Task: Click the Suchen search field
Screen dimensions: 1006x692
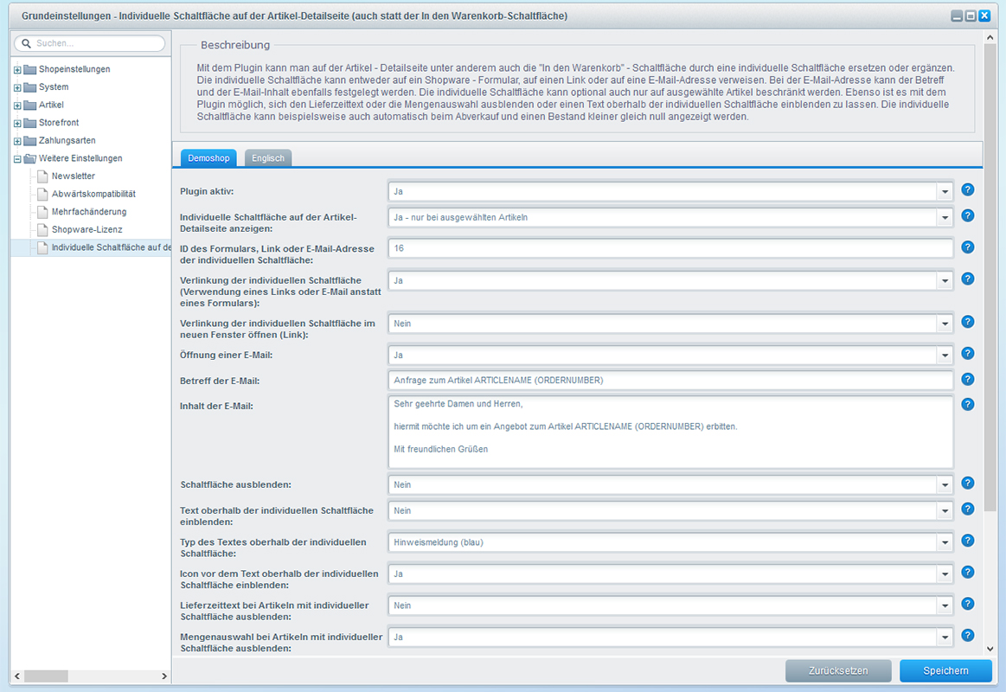Action: coord(90,43)
